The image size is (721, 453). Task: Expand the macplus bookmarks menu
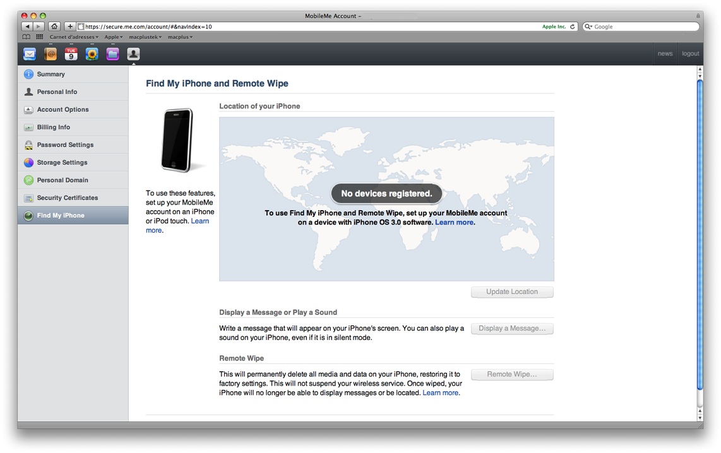point(181,37)
